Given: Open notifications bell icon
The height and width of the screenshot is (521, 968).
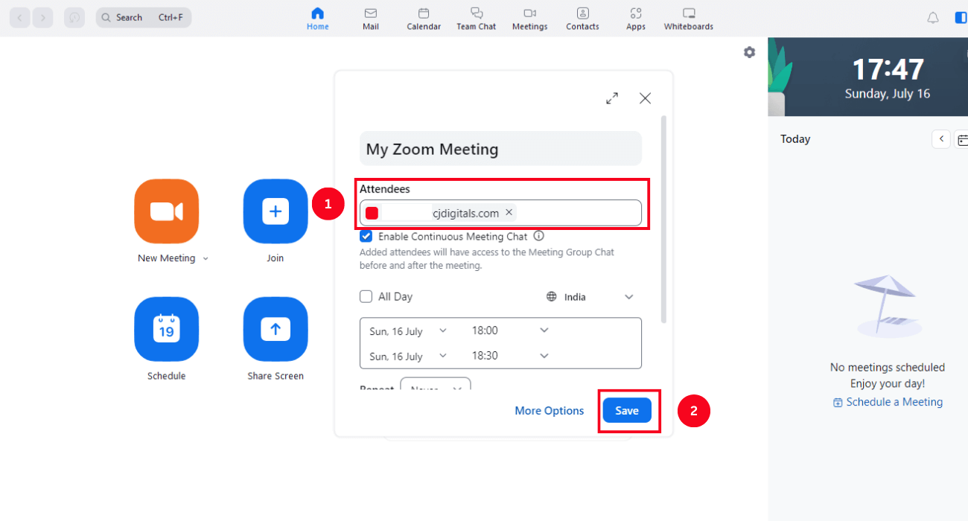Looking at the screenshot, I should tap(933, 18).
